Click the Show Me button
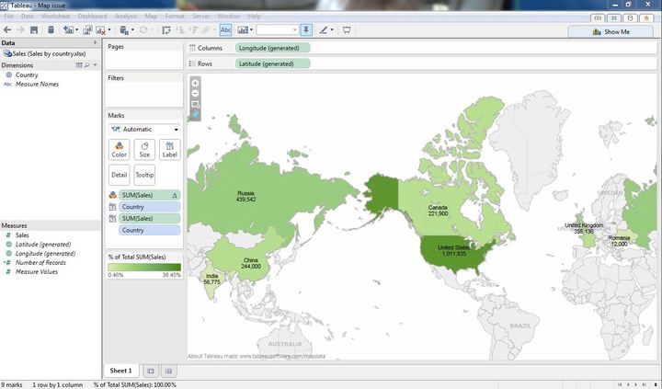The width and height of the screenshot is (662, 389). [x=611, y=31]
